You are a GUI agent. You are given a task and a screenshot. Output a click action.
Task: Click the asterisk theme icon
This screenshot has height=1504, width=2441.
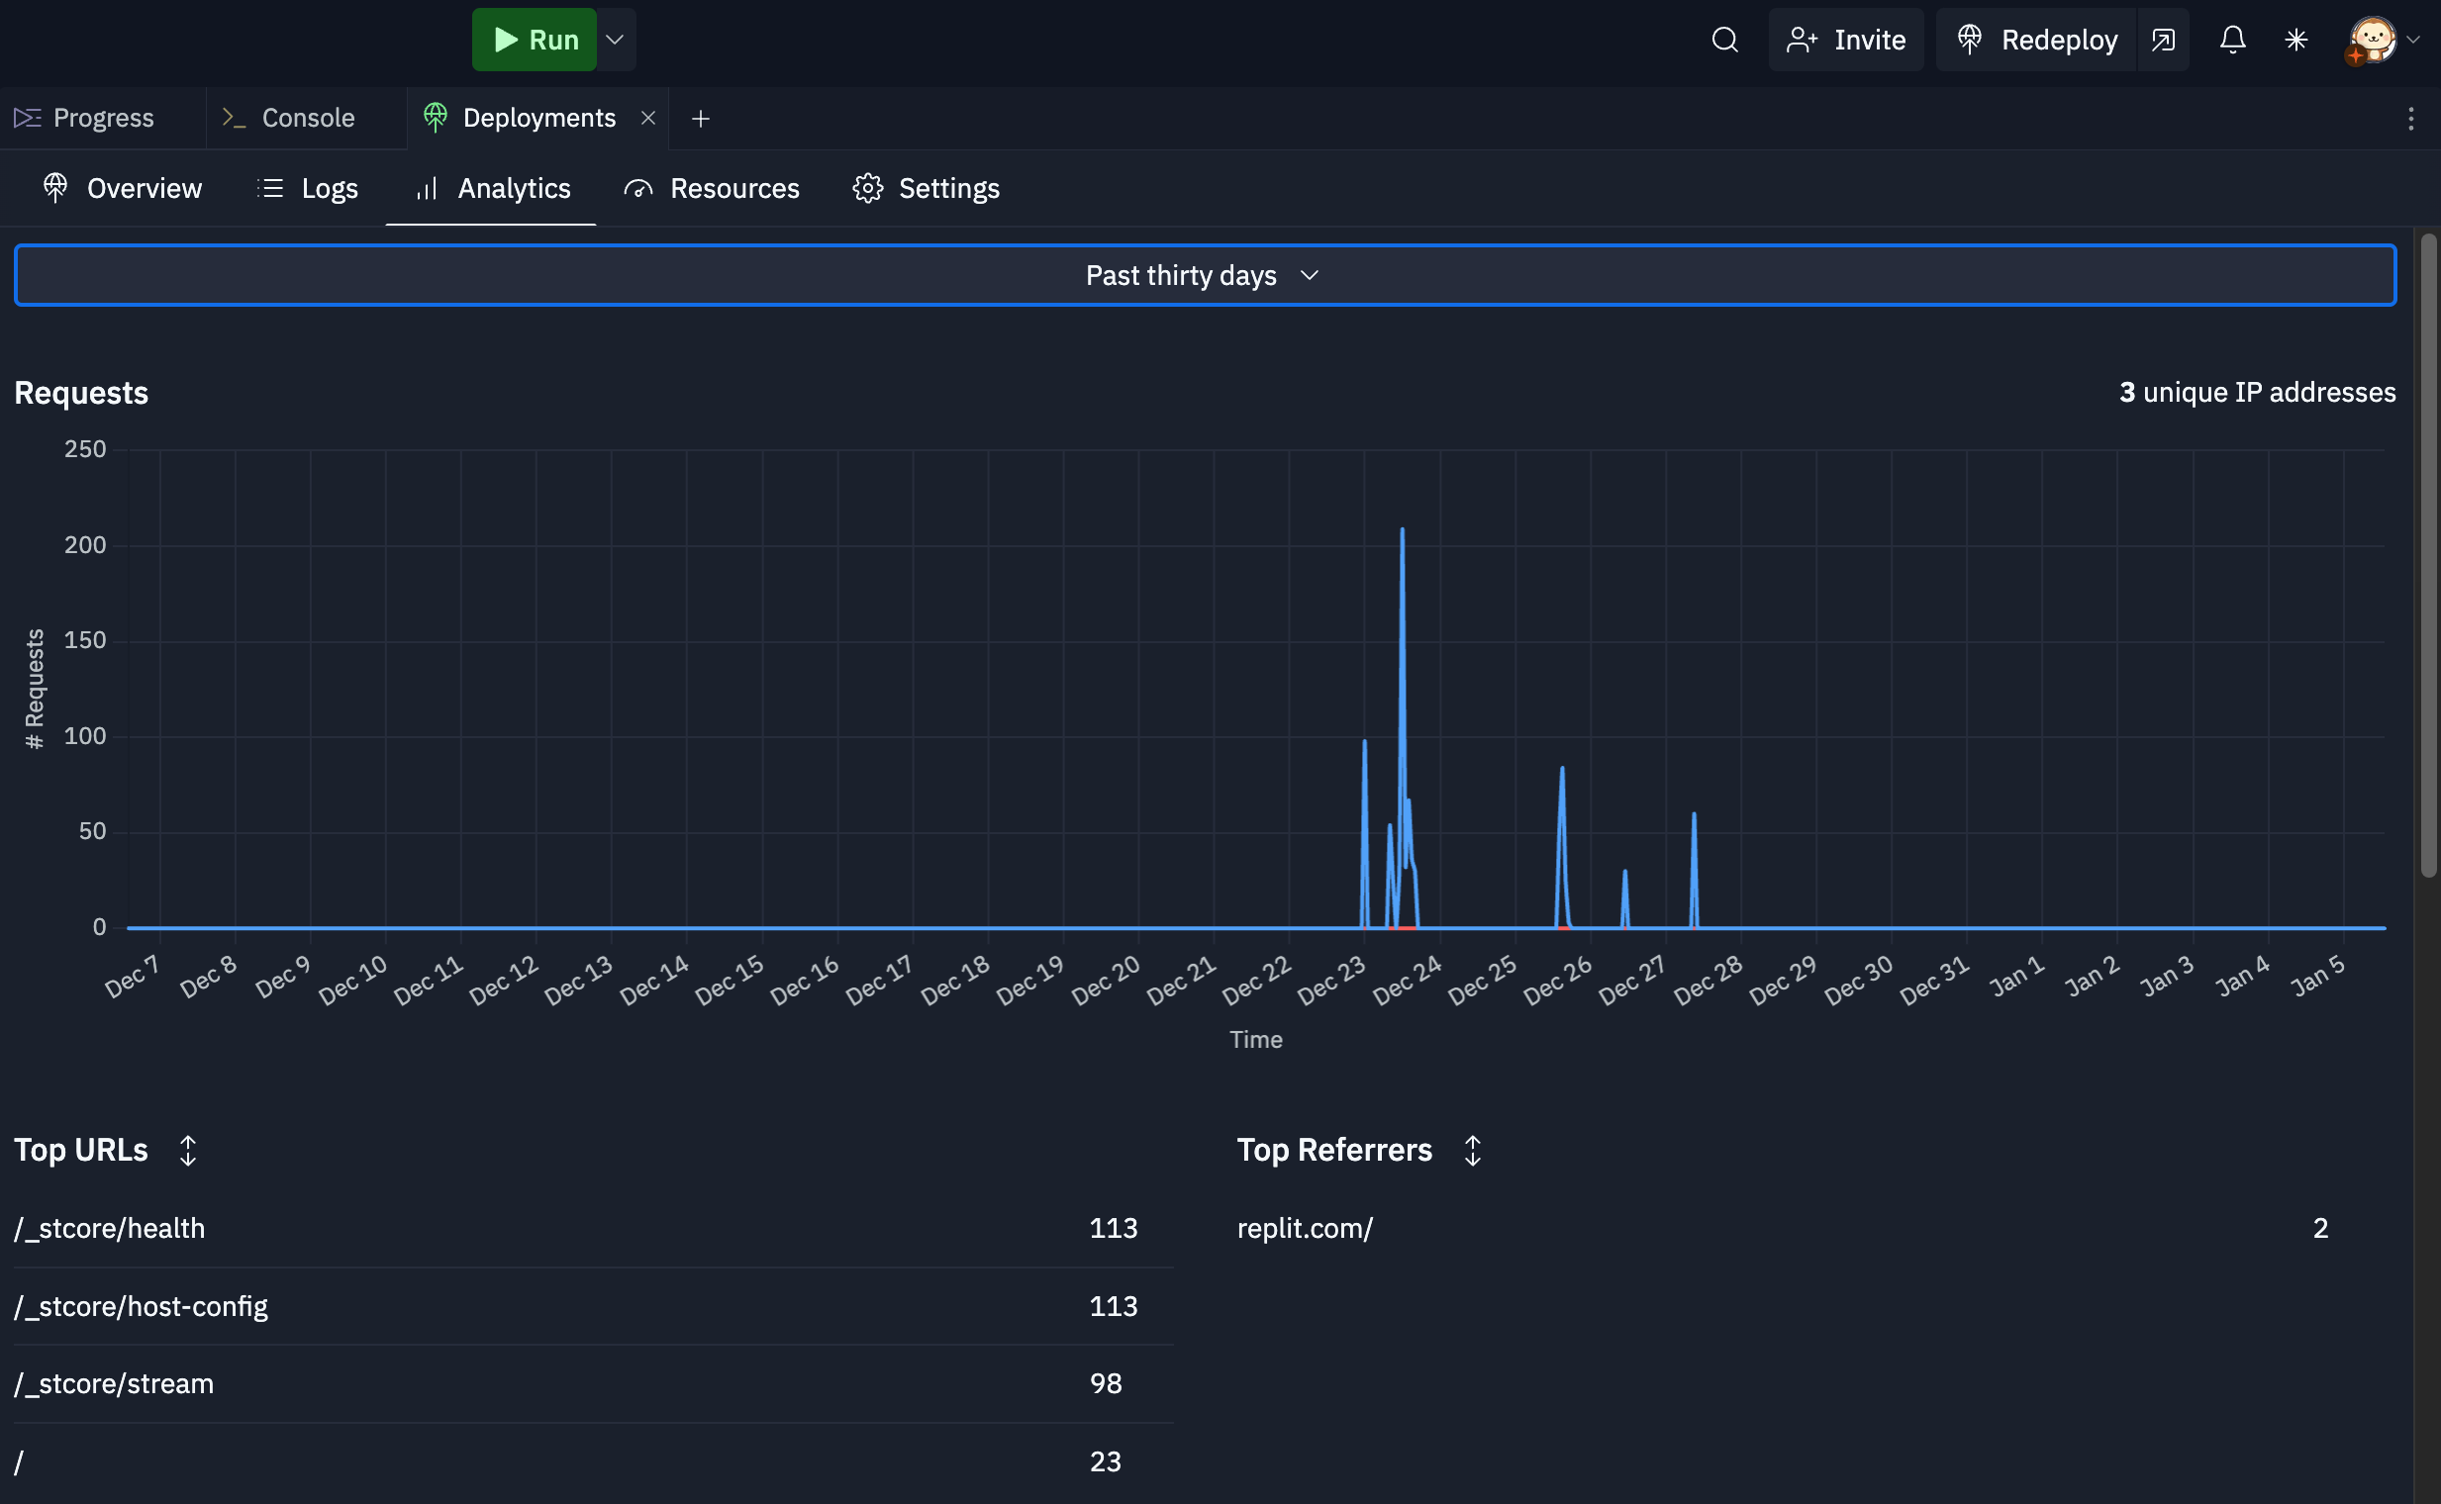pyautogui.click(x=2295, y=40)
